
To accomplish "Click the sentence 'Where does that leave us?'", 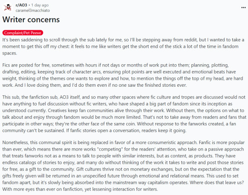I will 217,183.
